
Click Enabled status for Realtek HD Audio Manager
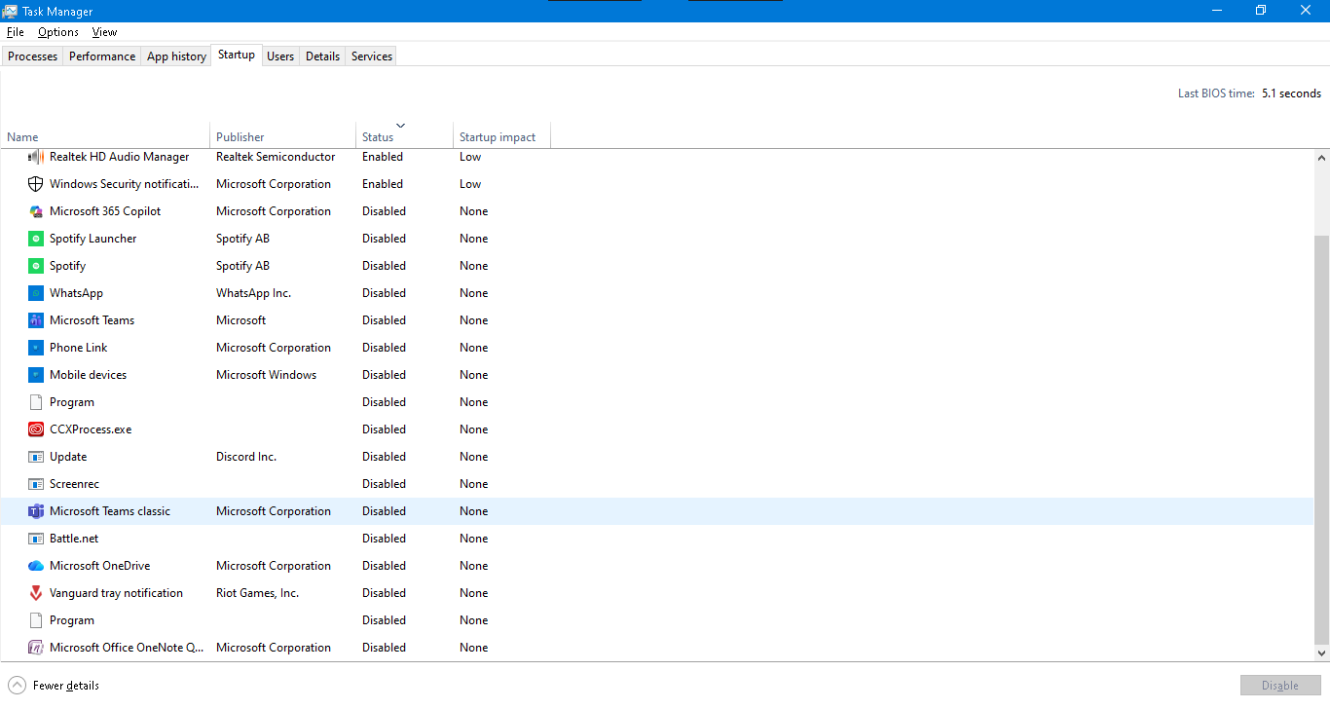point(383,157)
